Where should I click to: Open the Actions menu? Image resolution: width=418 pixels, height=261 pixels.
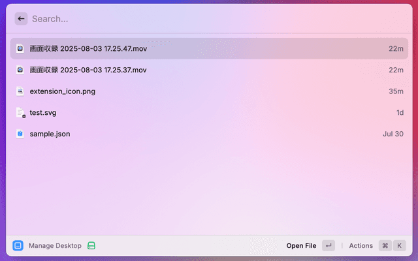point(361,246)
